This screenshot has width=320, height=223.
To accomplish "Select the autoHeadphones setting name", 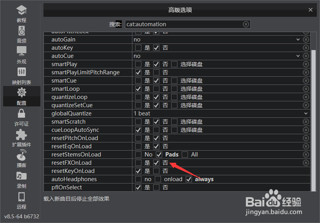I will coord(74,179).
